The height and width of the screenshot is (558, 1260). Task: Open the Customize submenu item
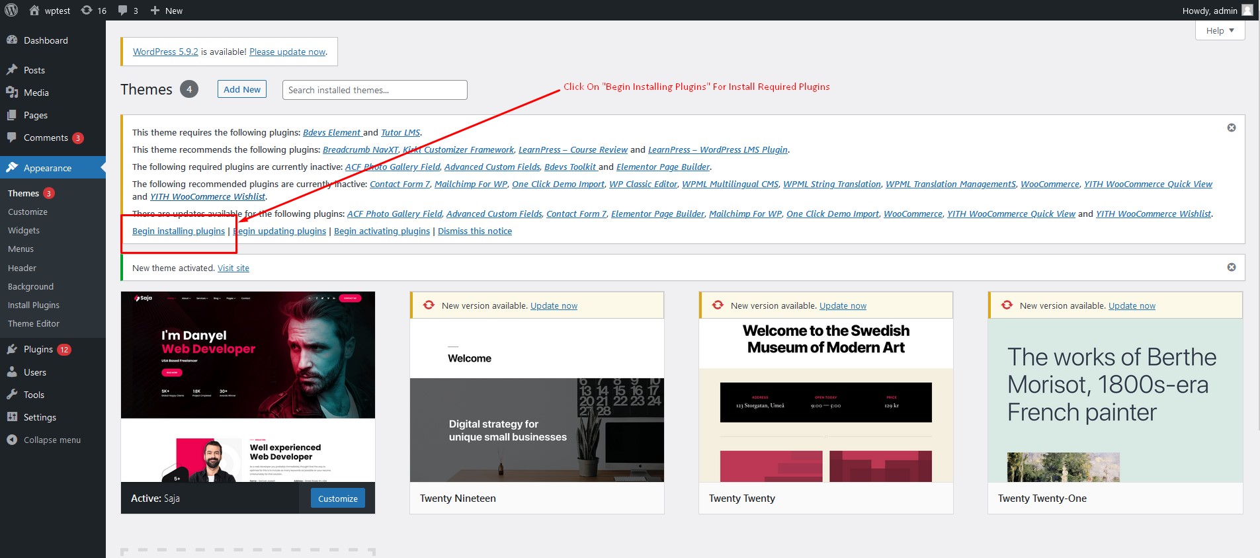point(27,212)
